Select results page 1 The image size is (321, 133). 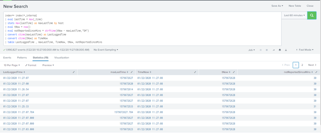click(296, 65)
